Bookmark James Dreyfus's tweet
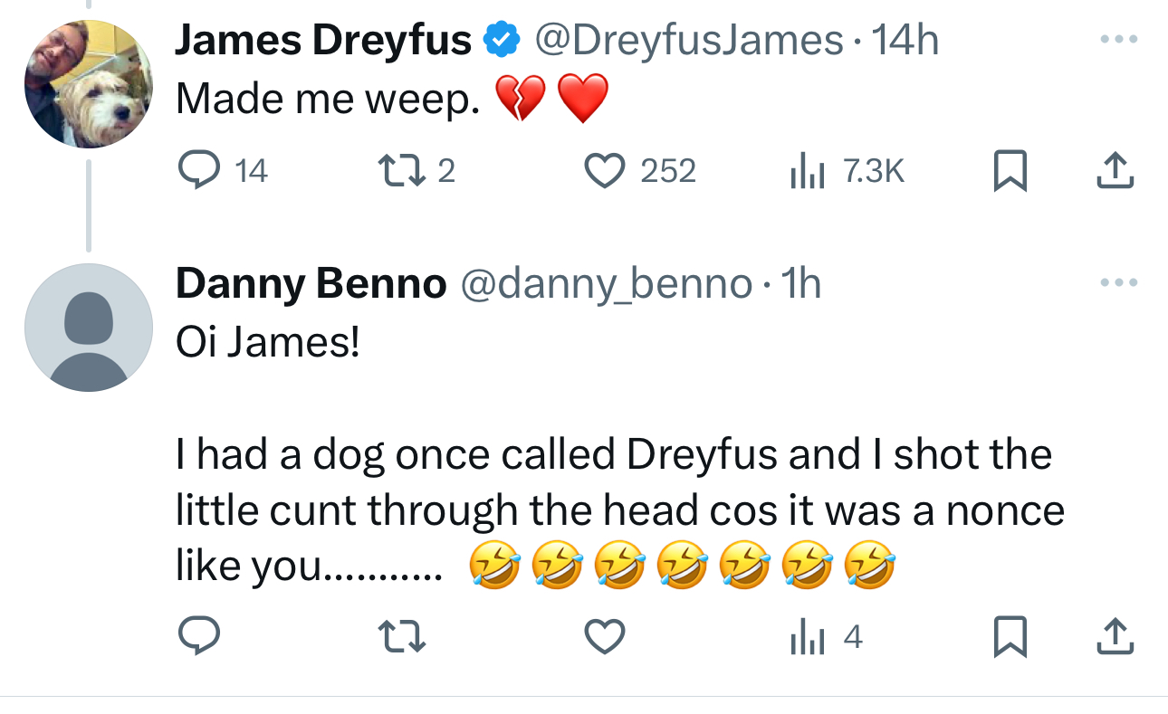 point(1010,171)
